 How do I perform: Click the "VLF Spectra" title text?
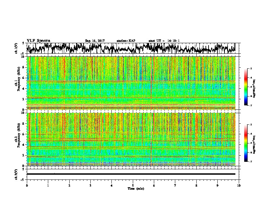[x=38, y=41]
